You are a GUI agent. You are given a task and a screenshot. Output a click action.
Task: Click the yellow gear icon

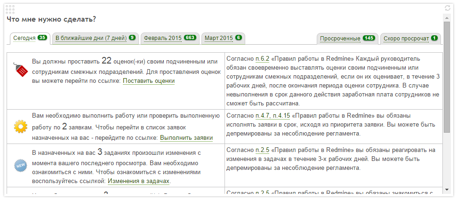click(20, 127)
